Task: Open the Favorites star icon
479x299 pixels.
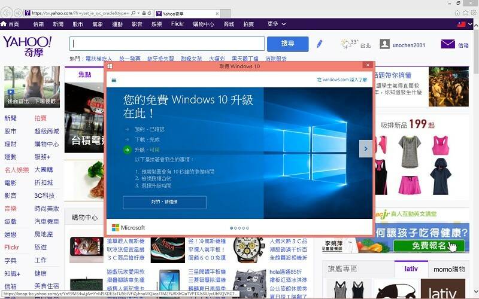Action: (465, 13)
